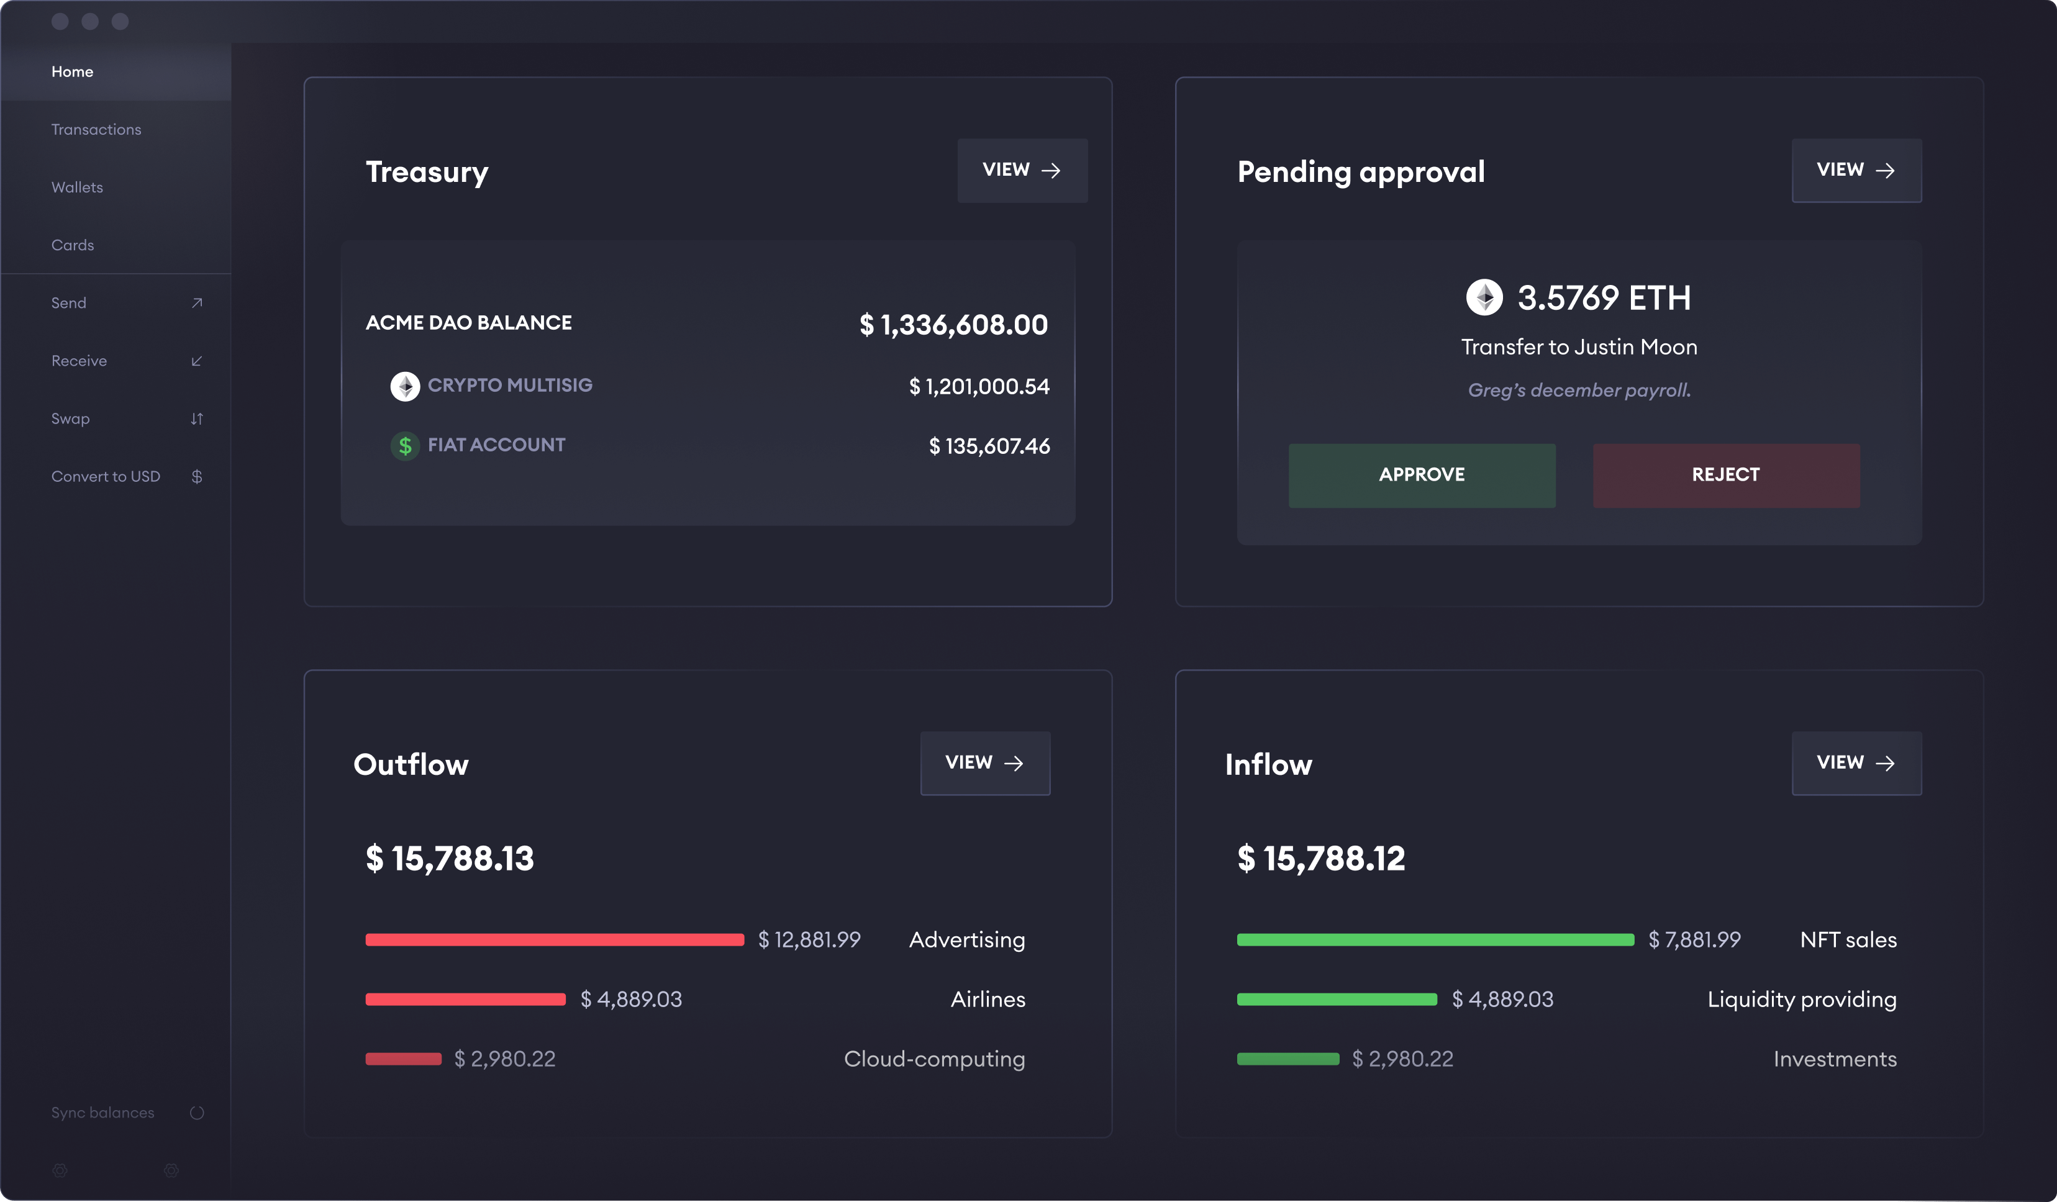Go to Transactions in the sidebar
The image size is (2057, 1202).
click(96, 130)
